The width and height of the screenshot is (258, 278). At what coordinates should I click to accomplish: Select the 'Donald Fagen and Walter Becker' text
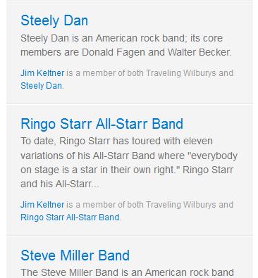pos(156,52)
